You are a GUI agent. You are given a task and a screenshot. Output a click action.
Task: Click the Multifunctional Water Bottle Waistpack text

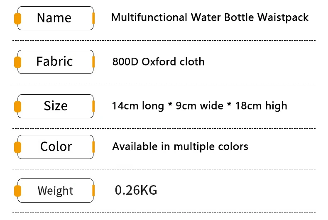point(210,17)
